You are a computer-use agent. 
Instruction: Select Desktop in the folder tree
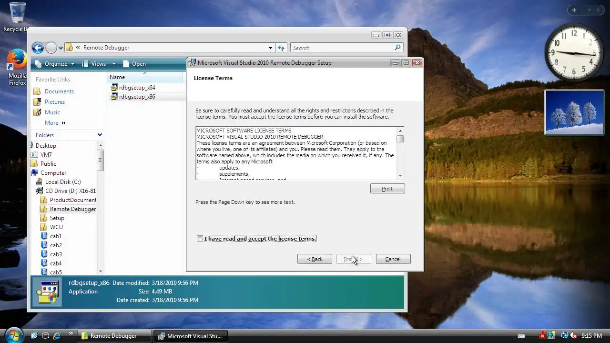click(46, 146)
